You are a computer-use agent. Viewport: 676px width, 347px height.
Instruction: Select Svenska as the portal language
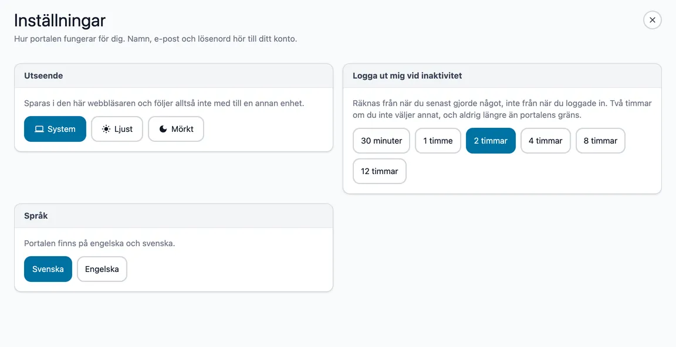48,269
